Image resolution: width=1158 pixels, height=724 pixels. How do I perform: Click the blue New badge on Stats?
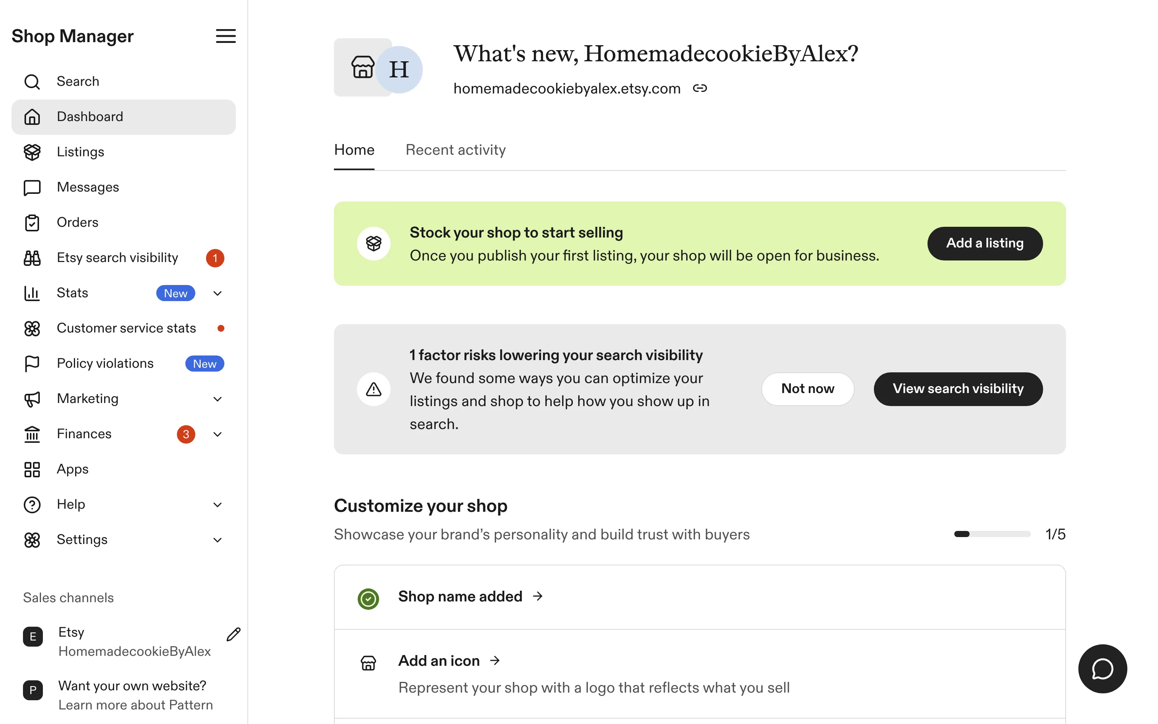point(176,293)
